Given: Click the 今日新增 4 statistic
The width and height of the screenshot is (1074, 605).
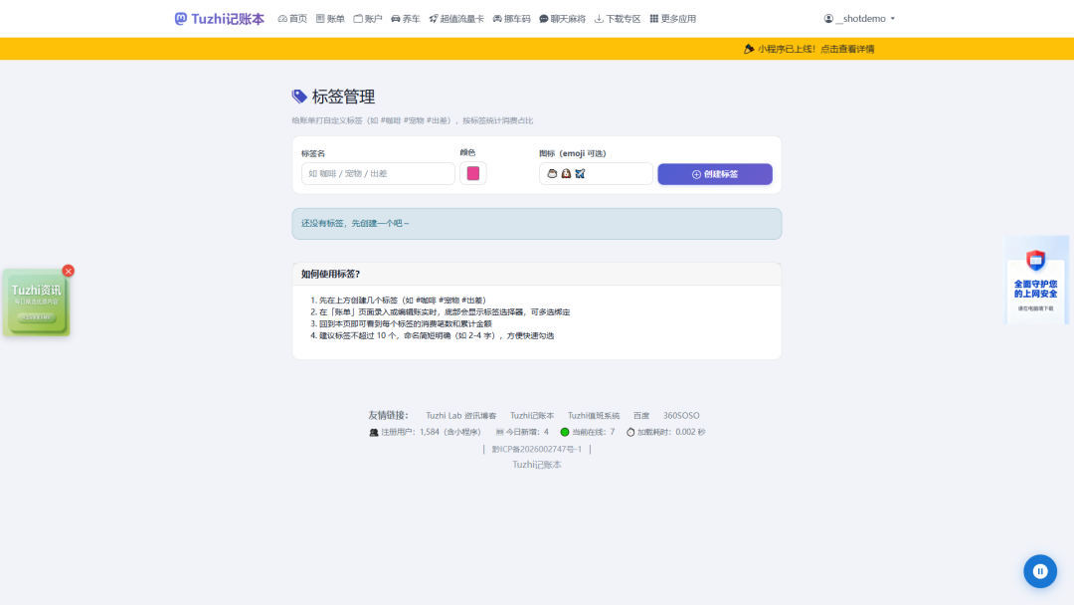Looking at the screenshot, I should (x=522, y=432).
